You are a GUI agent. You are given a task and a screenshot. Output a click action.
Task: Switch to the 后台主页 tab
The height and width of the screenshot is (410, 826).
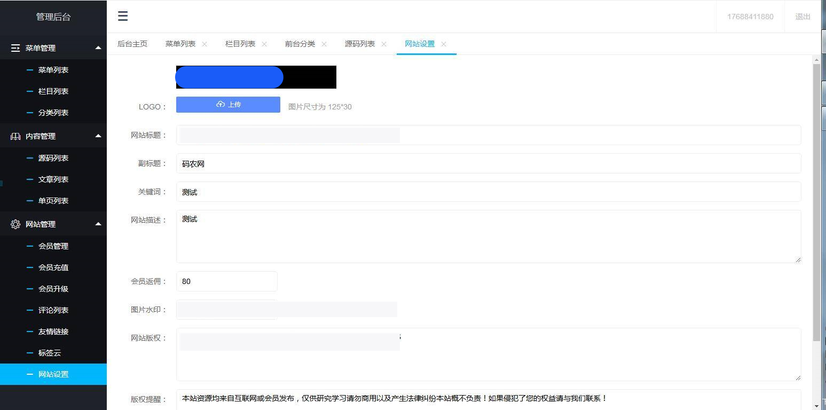click(132, 44)
